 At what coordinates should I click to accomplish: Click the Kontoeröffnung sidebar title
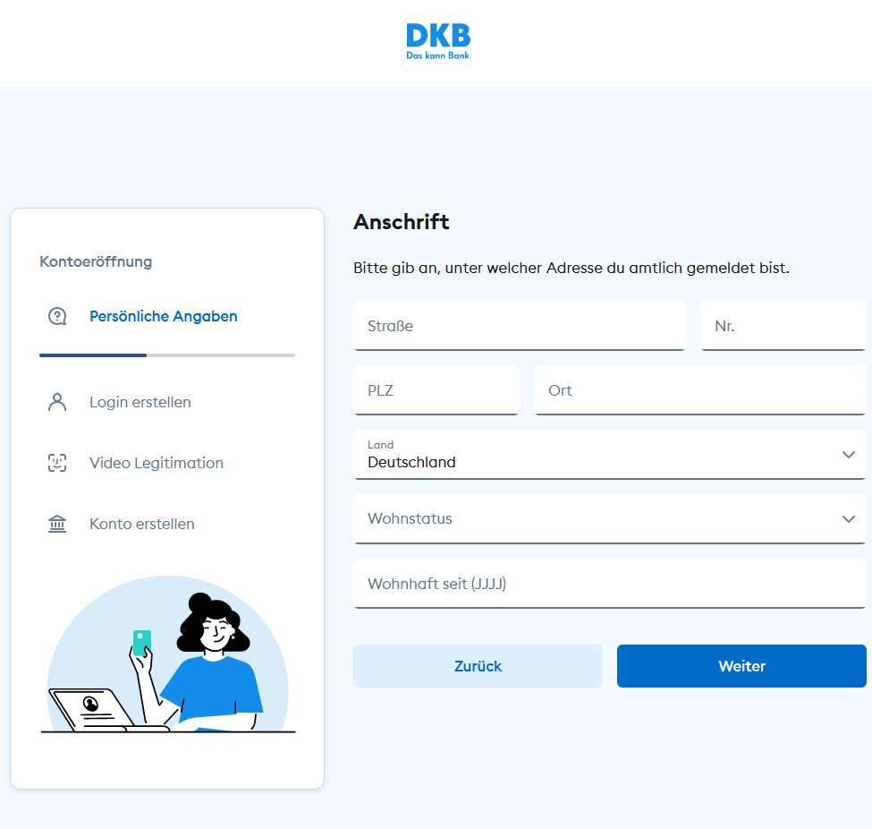96,261
